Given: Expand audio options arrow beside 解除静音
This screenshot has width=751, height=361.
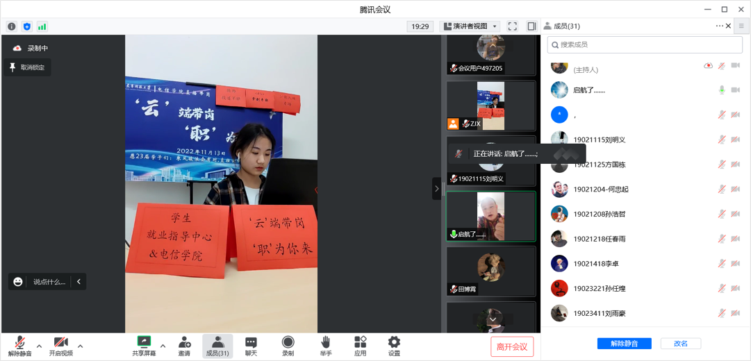Looking at the screenshot, I should pyautogui.click(x=39, y=346).
